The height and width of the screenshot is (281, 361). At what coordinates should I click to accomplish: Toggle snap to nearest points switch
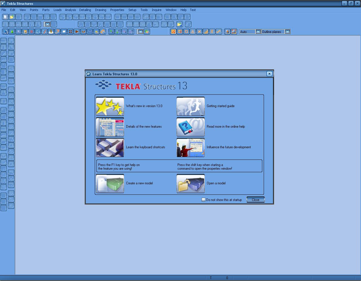pyautogui.click(x=212, y=32)
